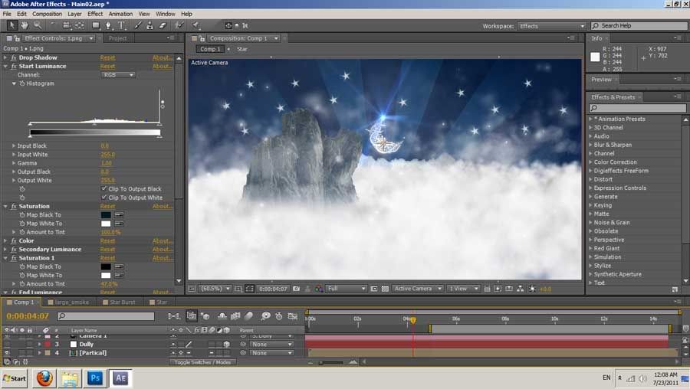Viewport: 690px width, 389px height.
Task: Click the Motion Blur timeline switch icon
Action: 249,316
